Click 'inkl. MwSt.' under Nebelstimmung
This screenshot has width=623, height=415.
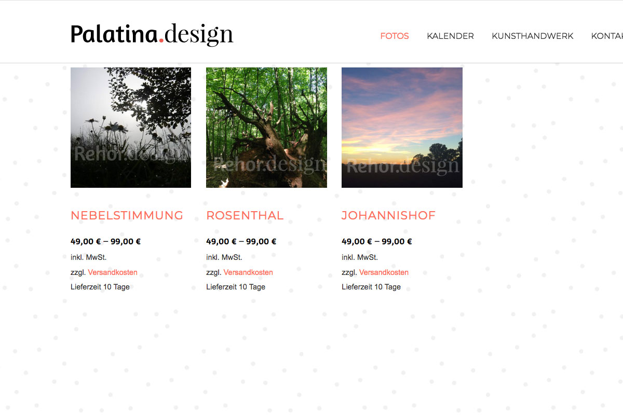89,257
